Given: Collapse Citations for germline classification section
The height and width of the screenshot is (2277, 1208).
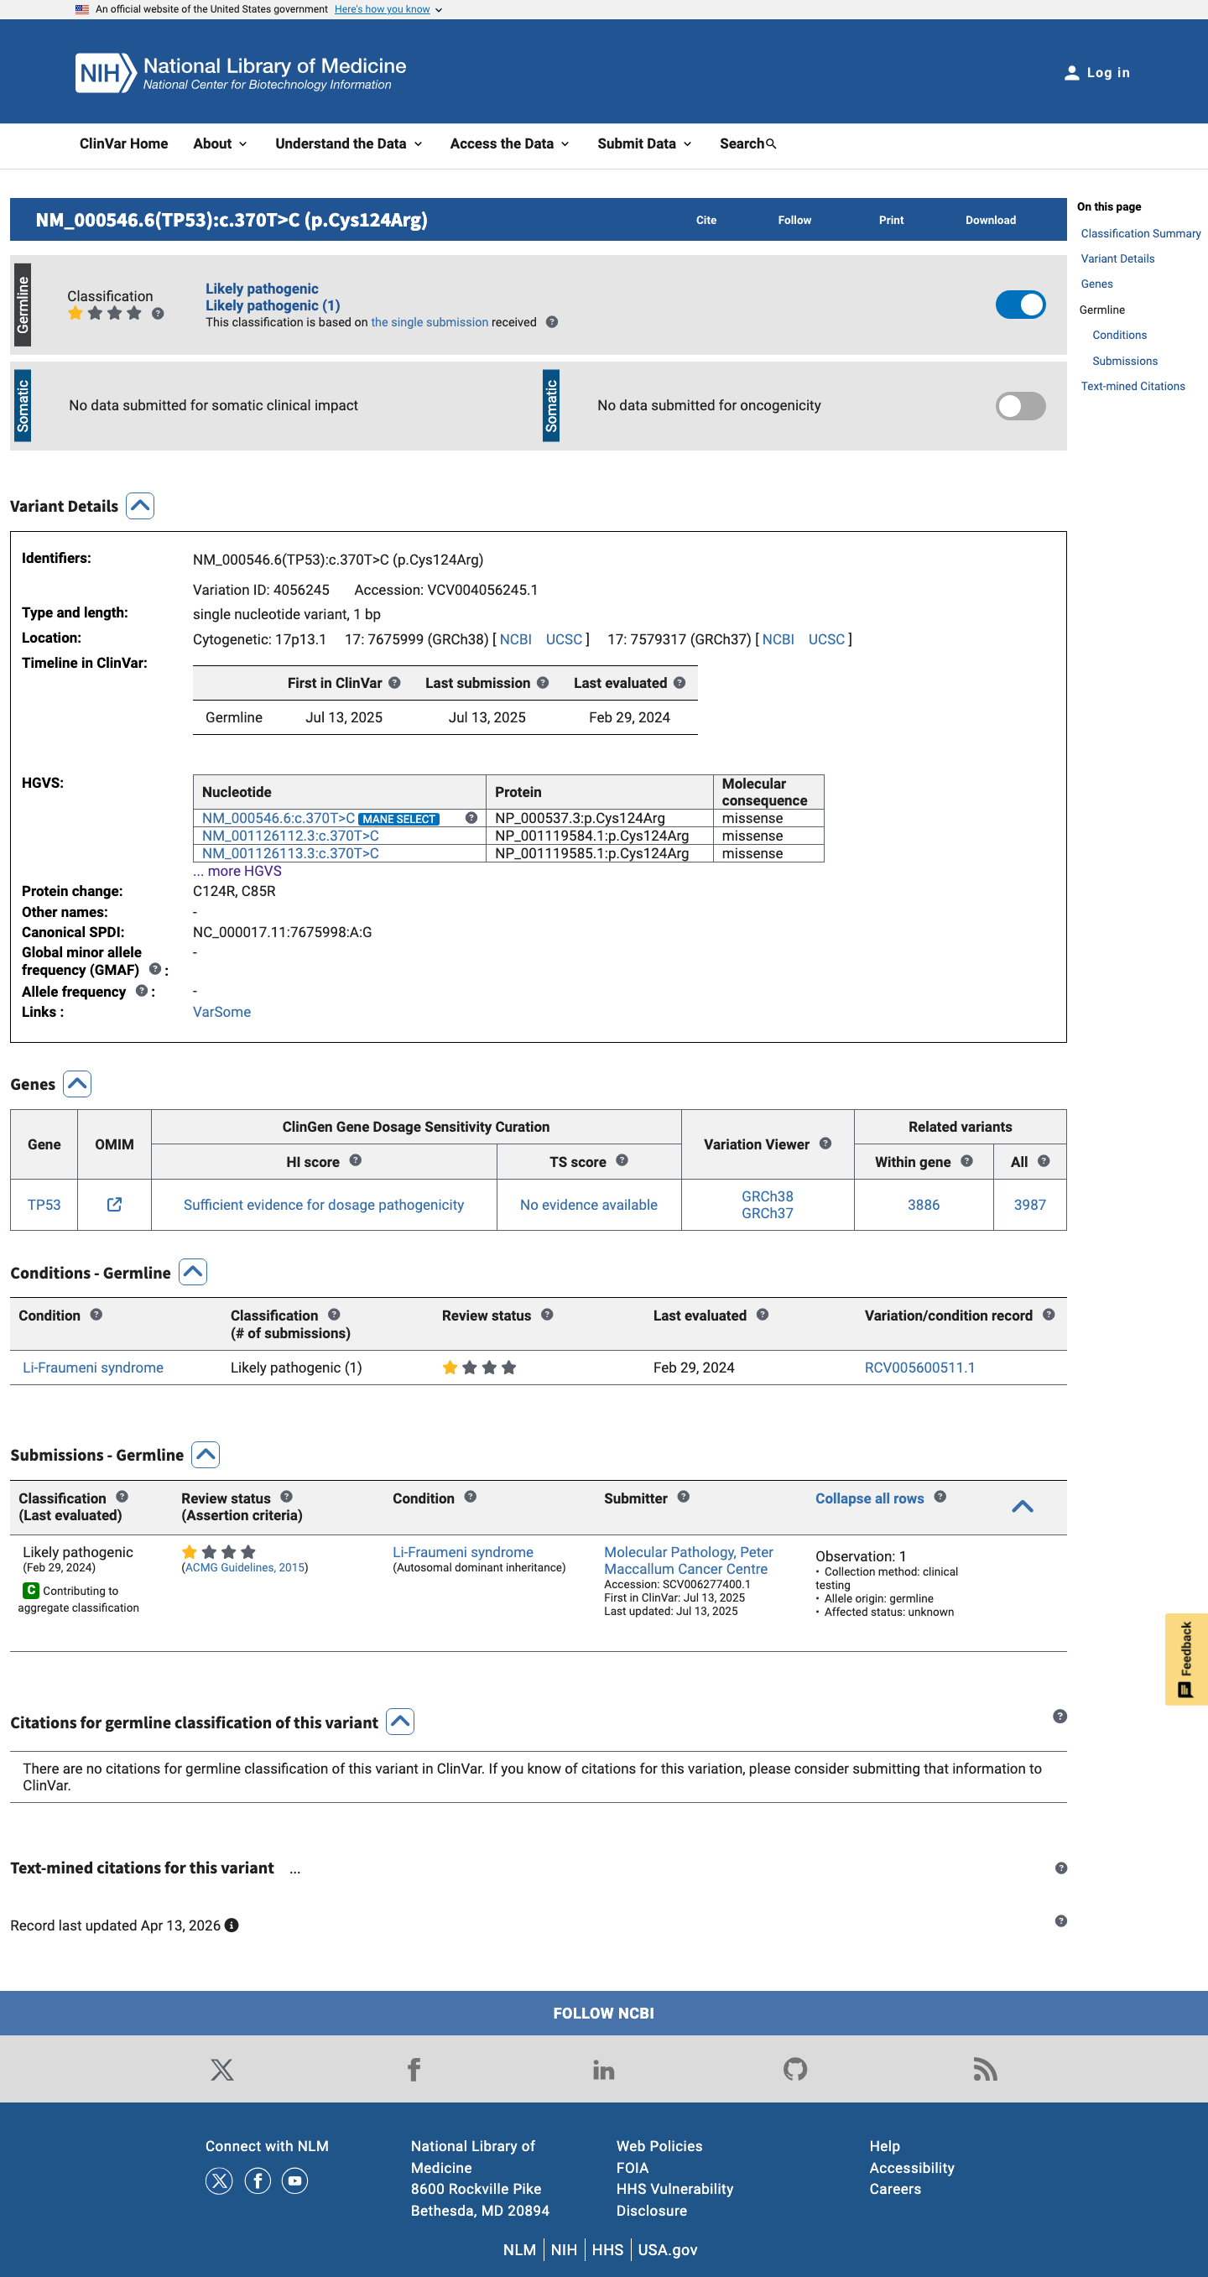Looking at the screenshot, I should pyautogui.click(x=400, y=1722).
